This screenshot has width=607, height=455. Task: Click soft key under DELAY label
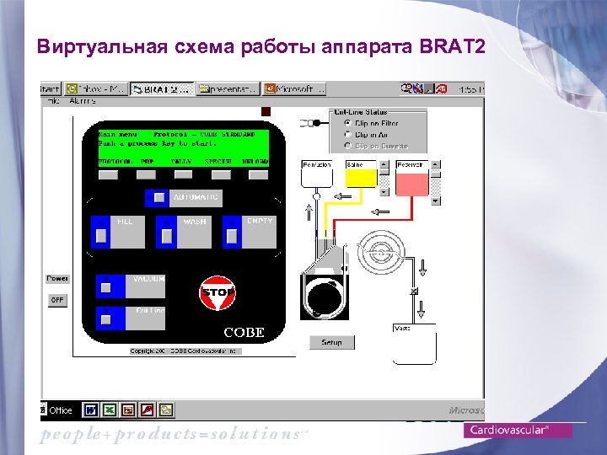pos(183,174)
